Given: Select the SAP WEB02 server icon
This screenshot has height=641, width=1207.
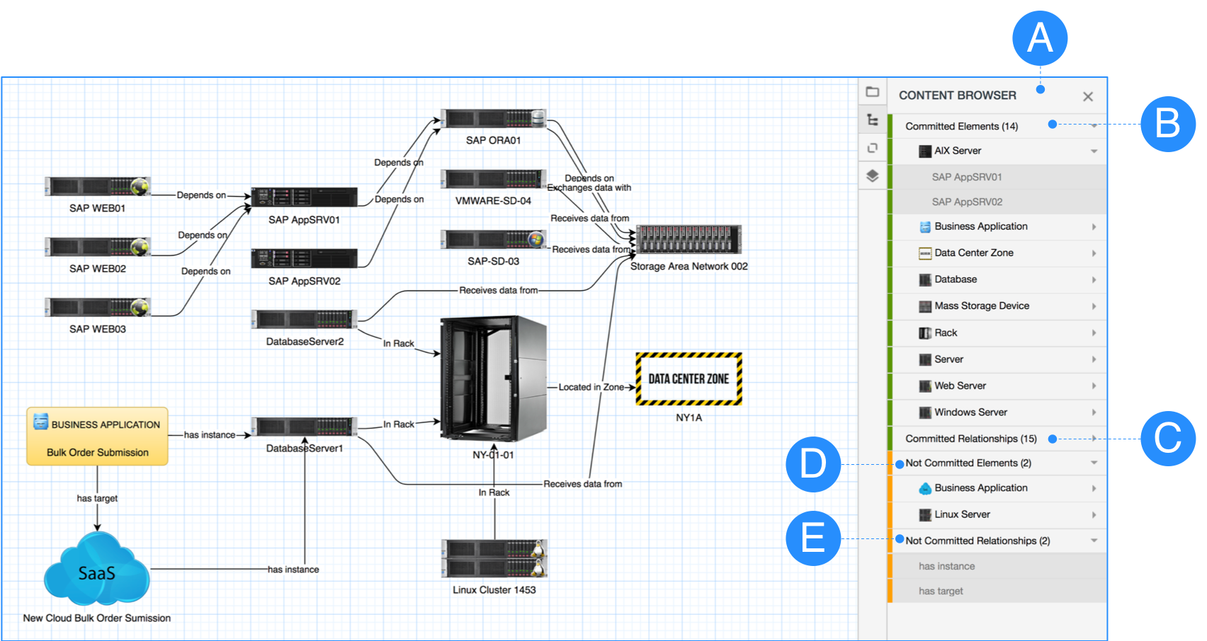Looking at the screenshot, I should pyautogui.click(x=98, y=247).
